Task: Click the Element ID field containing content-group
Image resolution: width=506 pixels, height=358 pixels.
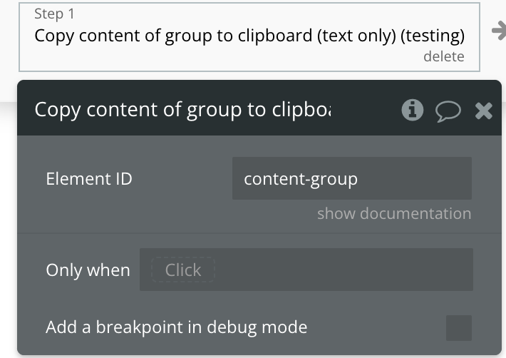Action: coord(352,178)
